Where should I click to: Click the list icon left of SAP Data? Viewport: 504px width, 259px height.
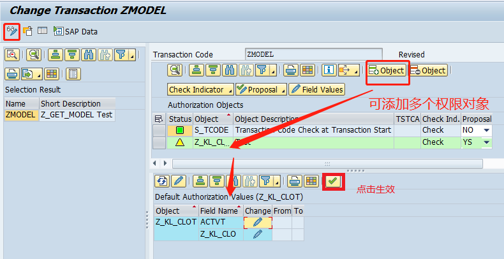[x=42, y=31]
